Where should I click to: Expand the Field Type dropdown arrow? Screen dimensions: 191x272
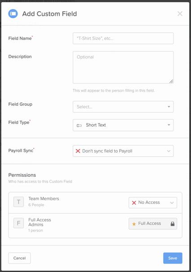tap(169, 125)
